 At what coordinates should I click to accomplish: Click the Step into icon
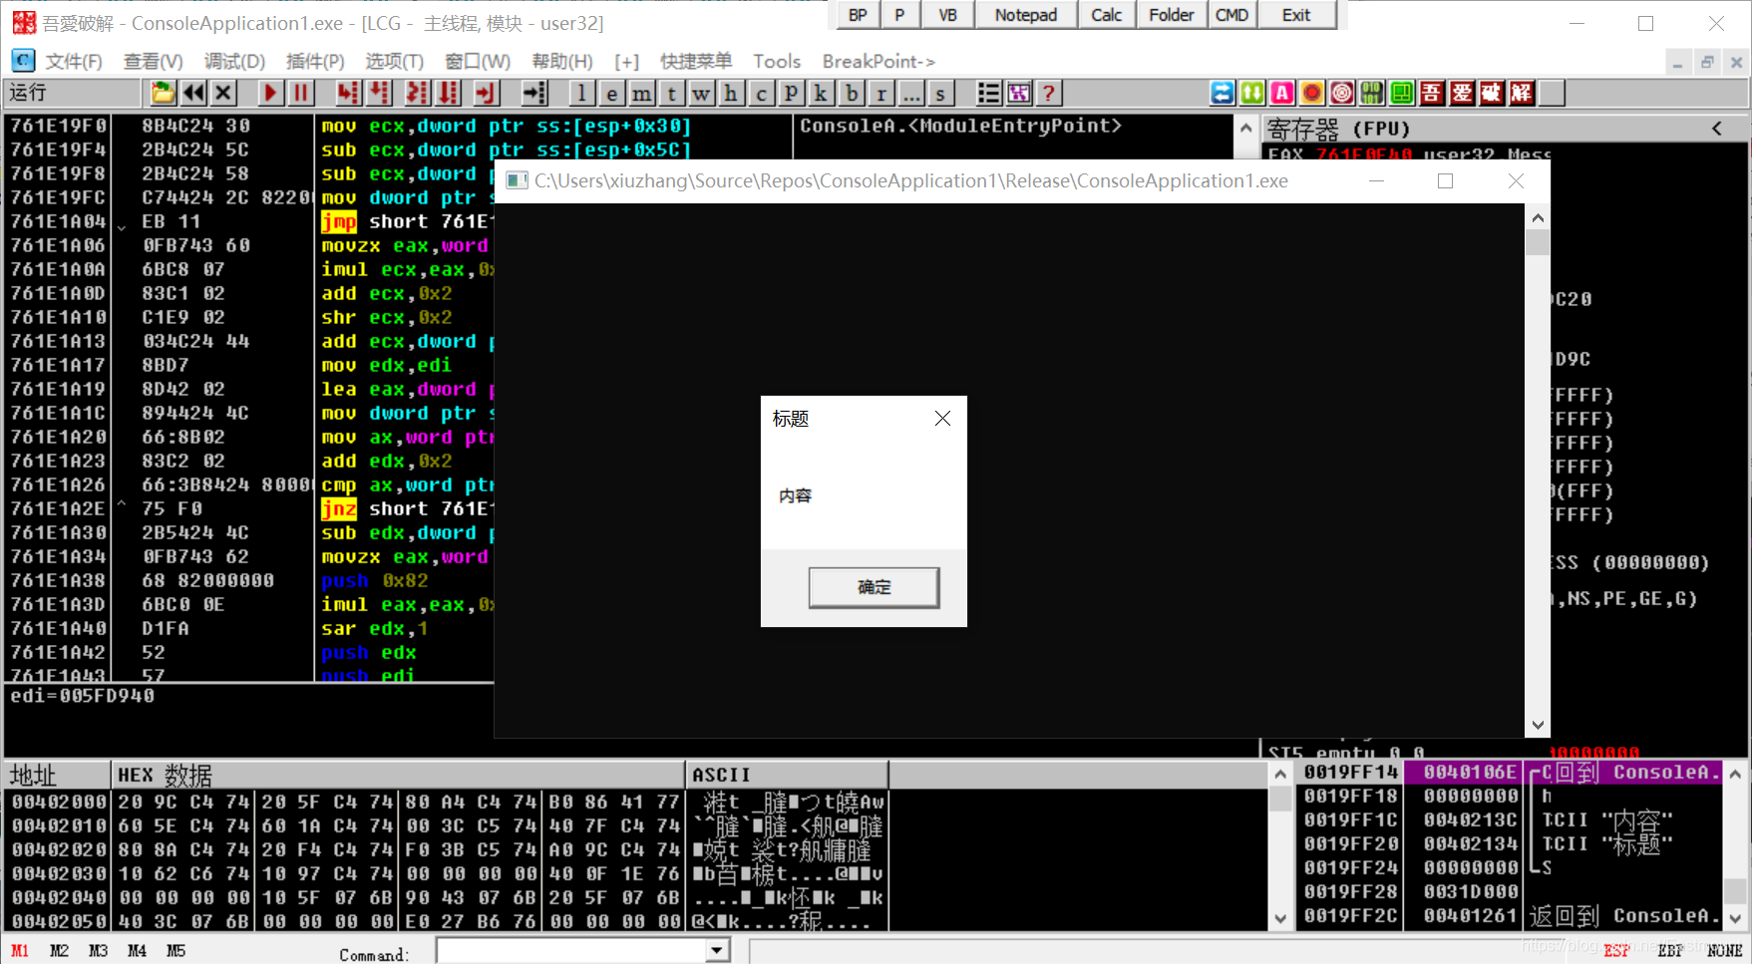point(347,94)
